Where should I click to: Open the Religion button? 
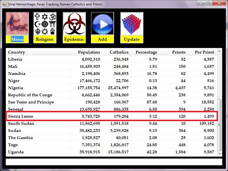[x=45, y=39]
